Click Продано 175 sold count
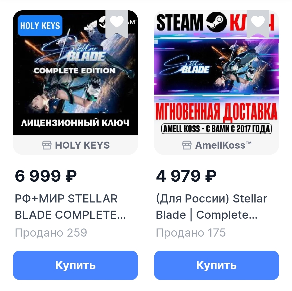This screenshot has width=292, height=291. [191, 233]
